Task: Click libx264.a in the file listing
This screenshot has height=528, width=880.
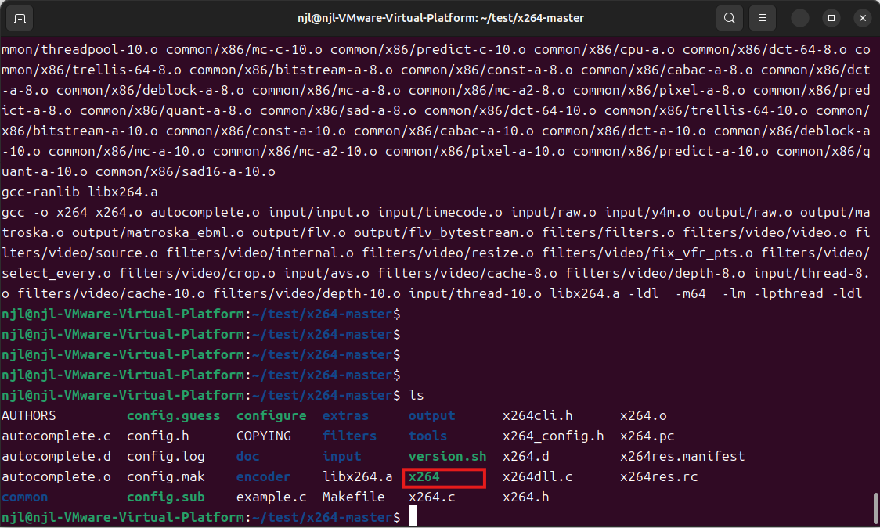Action: (x=358, y=476)
